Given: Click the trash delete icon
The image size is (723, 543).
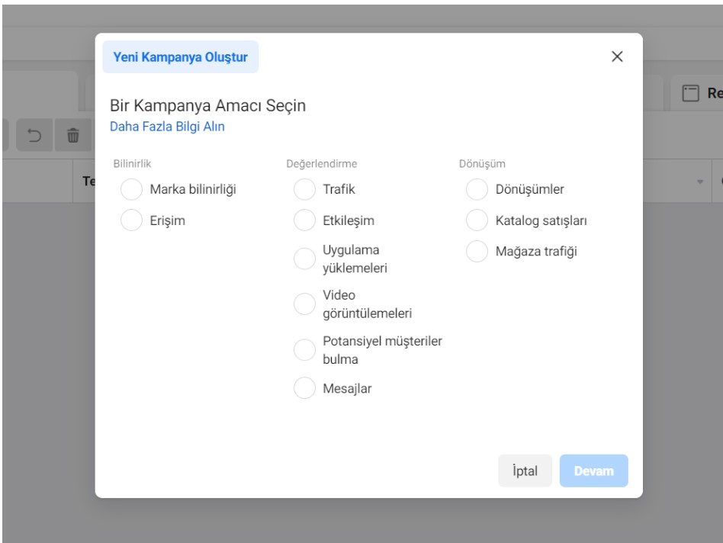Looking at the screenshot, I should (73, 136).
